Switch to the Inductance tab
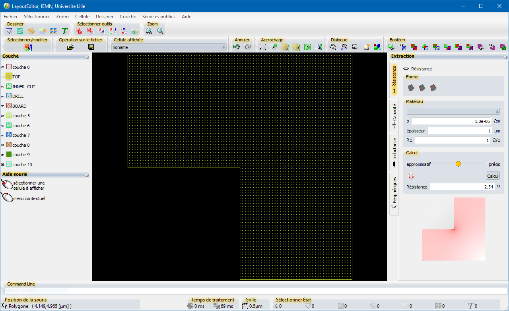Viewport: 509px width, 311px height. (x=394, y=153)
